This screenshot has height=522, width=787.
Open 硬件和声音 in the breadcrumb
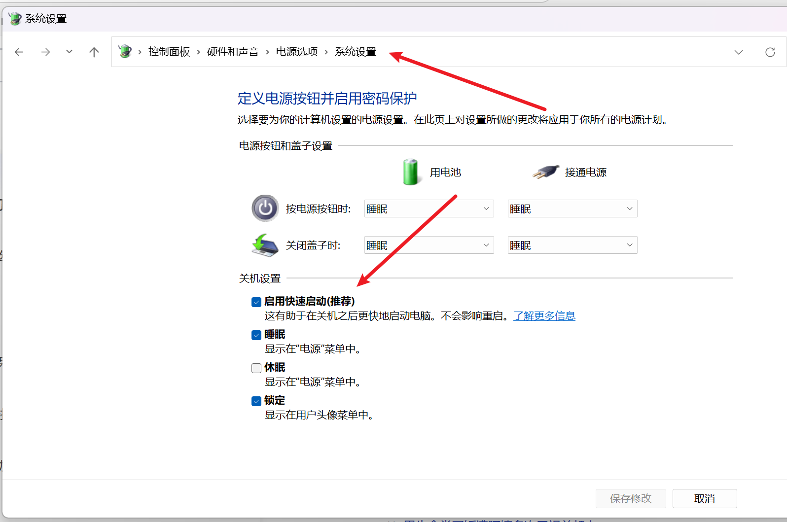tap(233, 52)
